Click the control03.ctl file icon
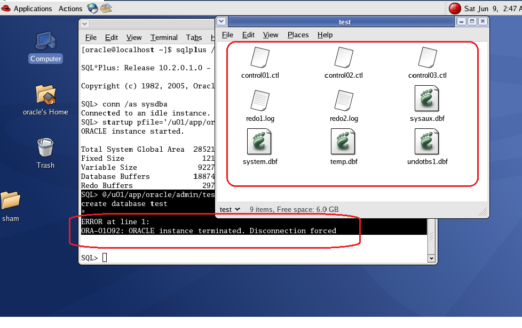 (x=427, y=58)
